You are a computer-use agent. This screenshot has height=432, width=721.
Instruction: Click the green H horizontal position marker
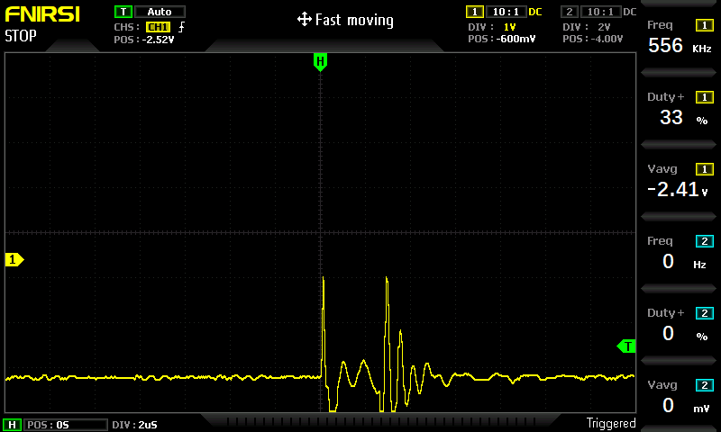click(320, 61)
